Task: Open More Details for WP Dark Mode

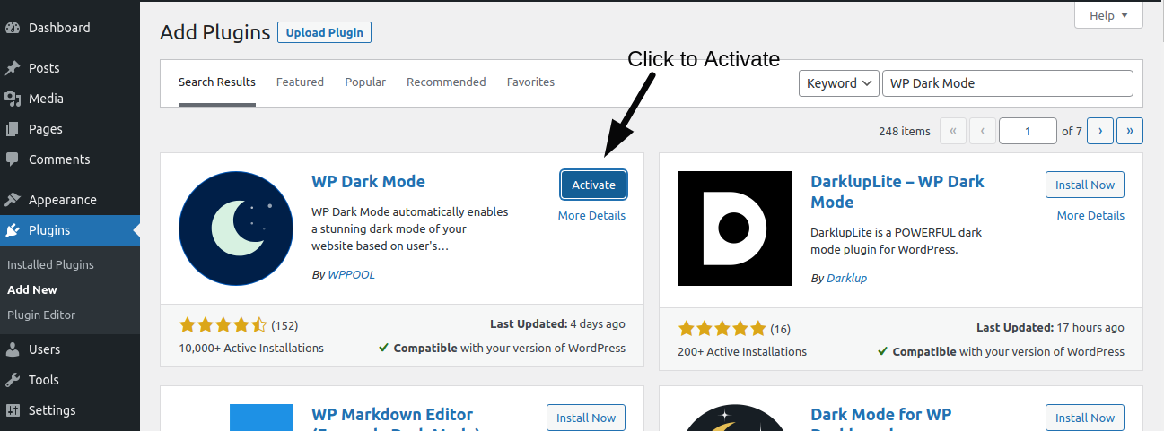Action: 591,216
